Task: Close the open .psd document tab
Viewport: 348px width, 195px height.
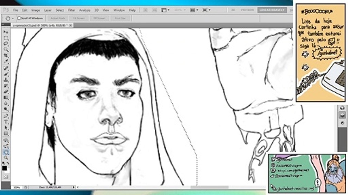Action: pos(71,25)
